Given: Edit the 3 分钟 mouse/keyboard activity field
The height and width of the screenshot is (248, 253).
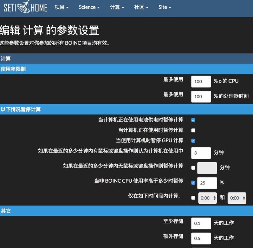Looking at the screenshot, I should point(201,153).
